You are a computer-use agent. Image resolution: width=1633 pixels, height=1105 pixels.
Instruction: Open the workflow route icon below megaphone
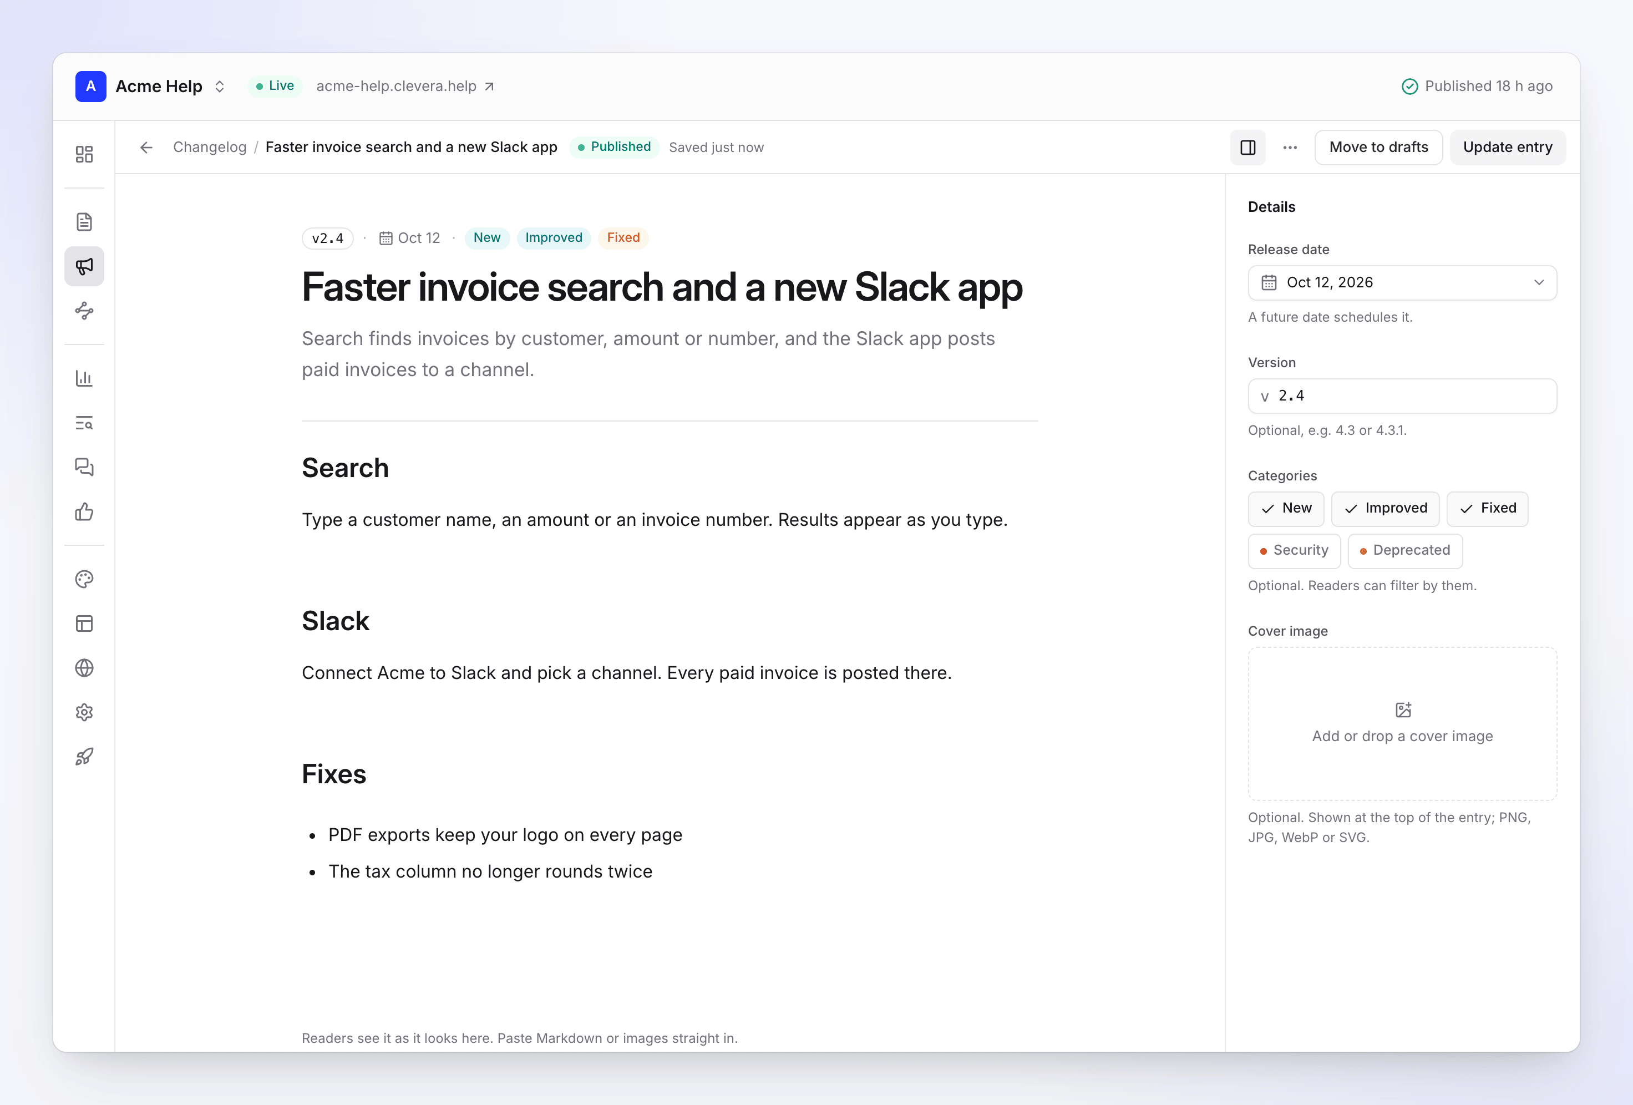tap(84, 311)
